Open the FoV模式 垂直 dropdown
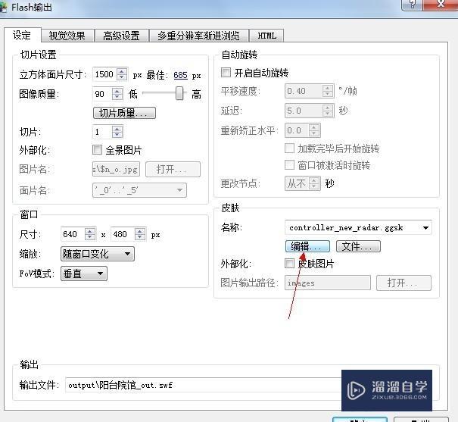This screenshot has height=422, width=458. (x=84, y=274)
